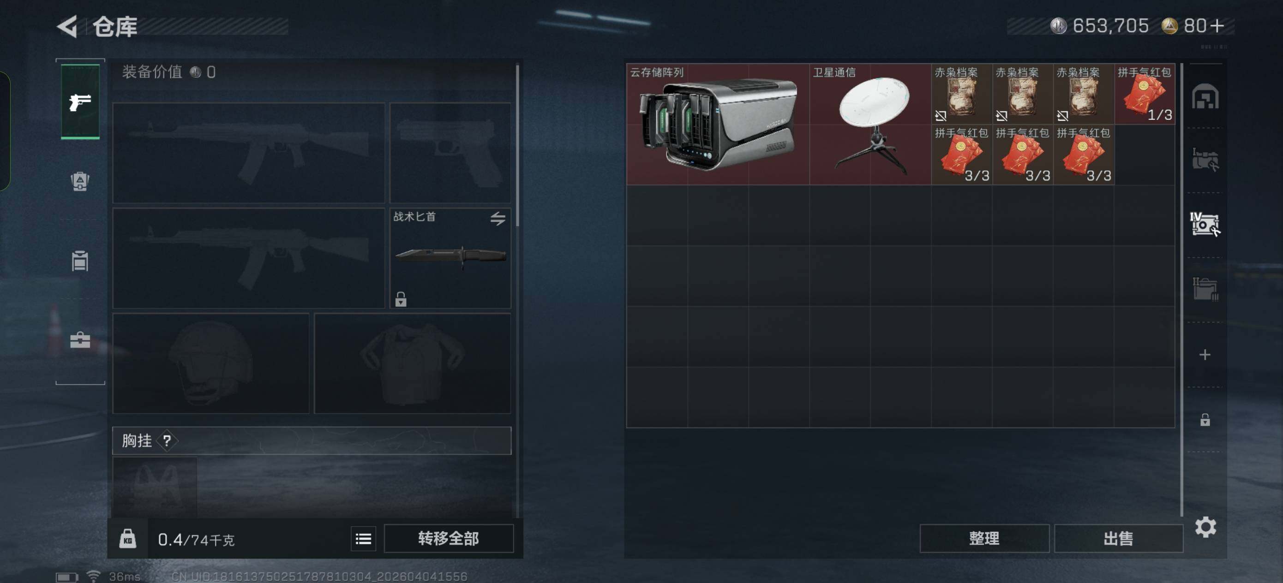Screen dimensions: 1283x583
Task: Click the 转移全部 button
Action: (448, 538)
